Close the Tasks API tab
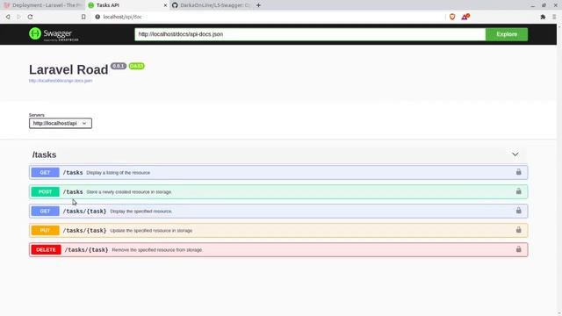This screenshot has width=562, height=316. (165, 5)
